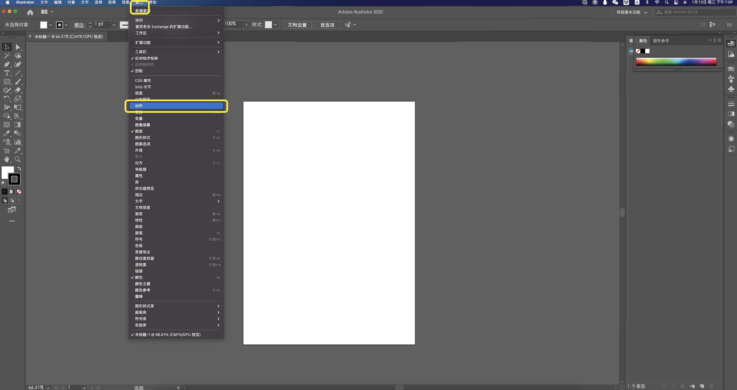
Task: Uncheck the 控制 menu item
Action: pos(139,71)
